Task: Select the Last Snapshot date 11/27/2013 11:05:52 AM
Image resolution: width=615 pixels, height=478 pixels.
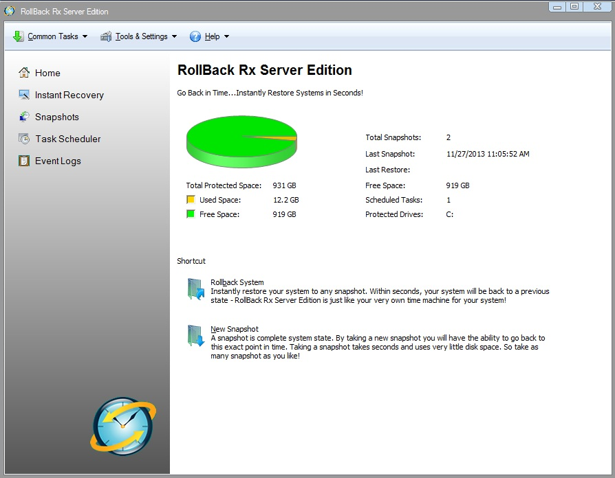Action: pyautogui.click(x=488, y=154)
